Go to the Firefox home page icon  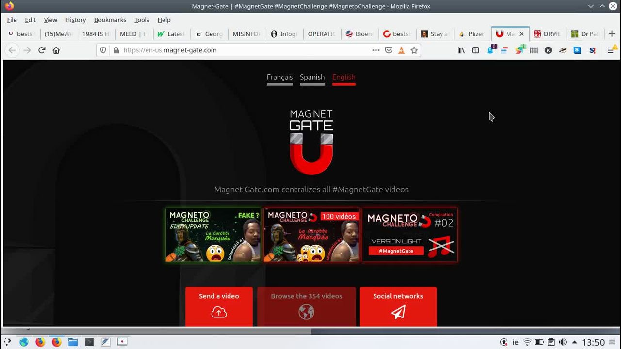(56, 50)
